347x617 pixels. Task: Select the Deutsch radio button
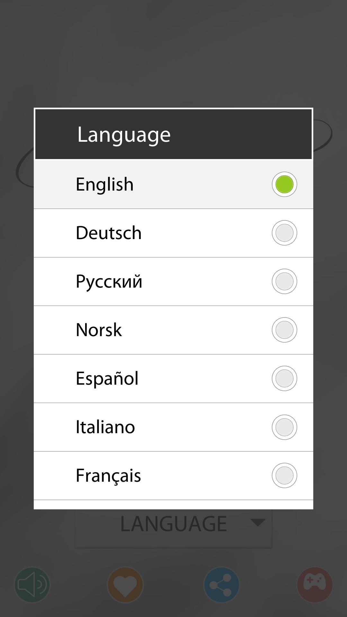point(284,233)
